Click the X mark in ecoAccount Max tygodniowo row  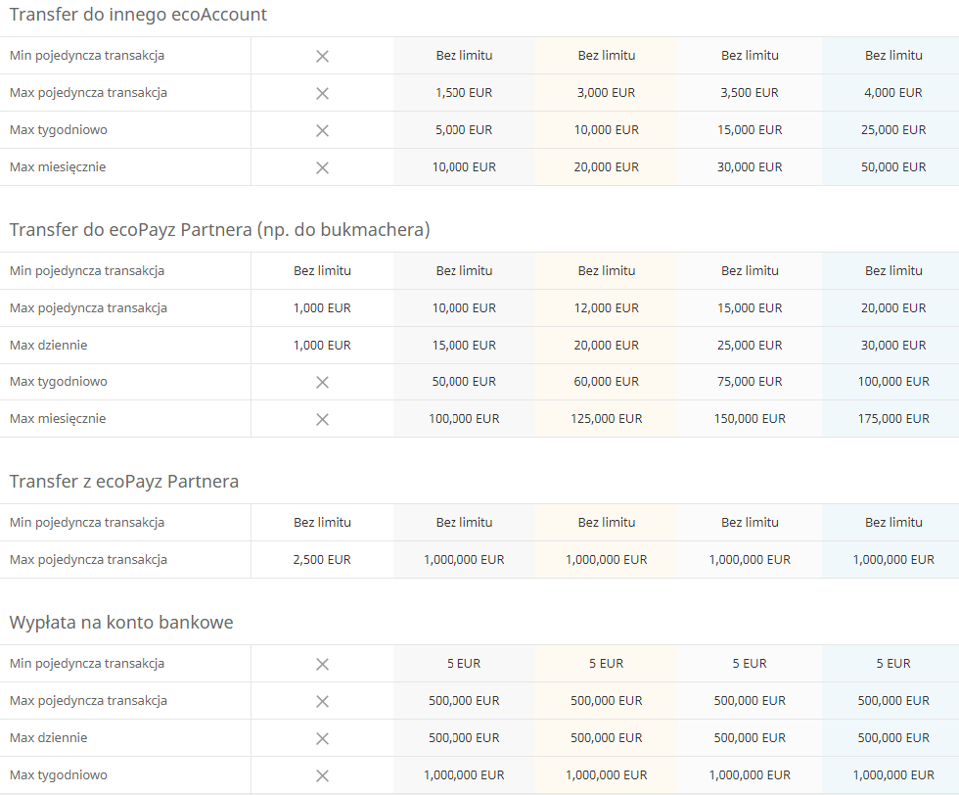322,131
